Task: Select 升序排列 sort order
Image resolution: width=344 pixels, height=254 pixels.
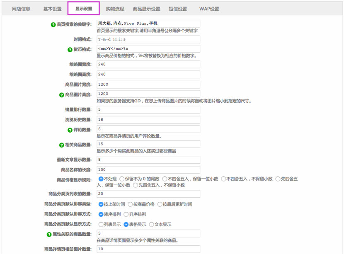Action: click(126, 214)
